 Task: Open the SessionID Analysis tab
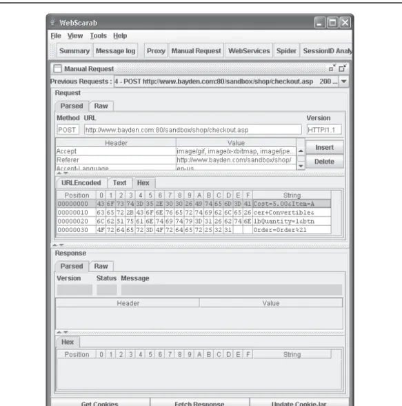pyautogui.click(x=327, y=51)
